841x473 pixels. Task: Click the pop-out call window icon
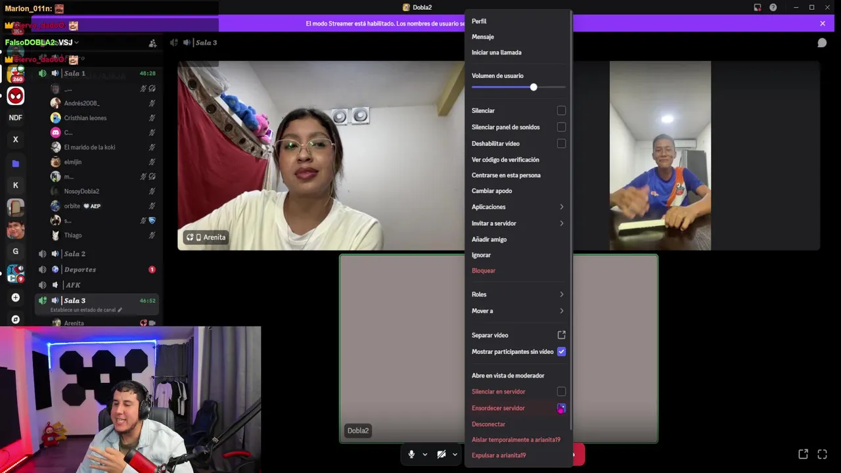803,454
